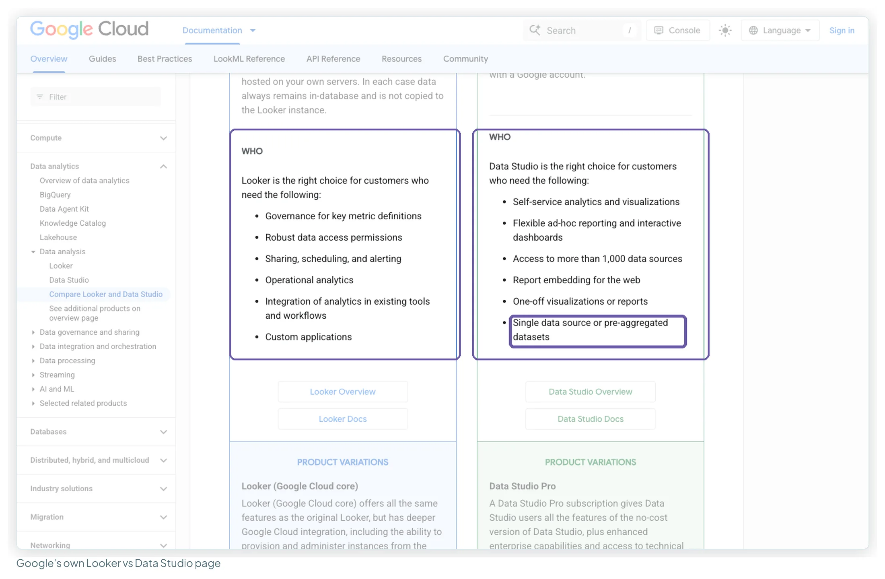The image size is (885, 579).
Task: Open Knowledge Catalog sidebar link
Action: click(73, 223)
